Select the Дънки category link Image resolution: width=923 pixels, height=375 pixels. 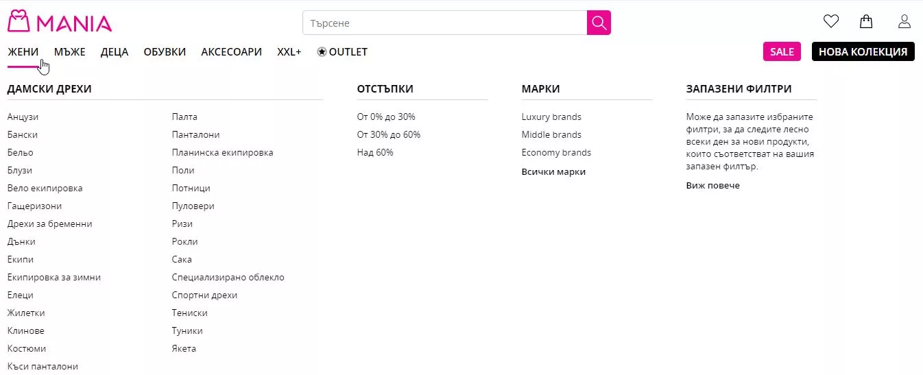pyautogui.click(x=21, y=241)
